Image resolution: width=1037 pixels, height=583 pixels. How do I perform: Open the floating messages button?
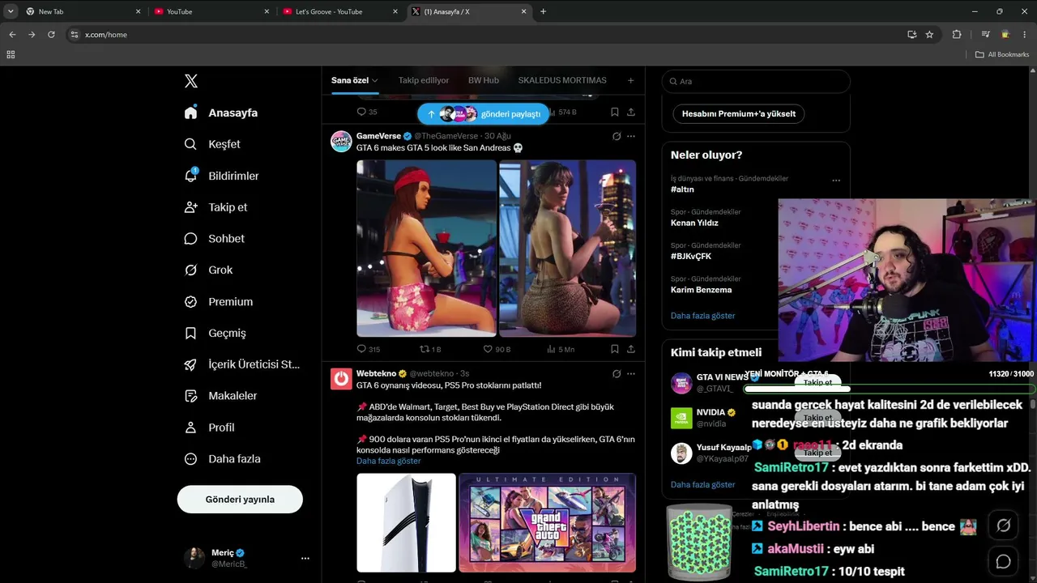[1003, 561]
